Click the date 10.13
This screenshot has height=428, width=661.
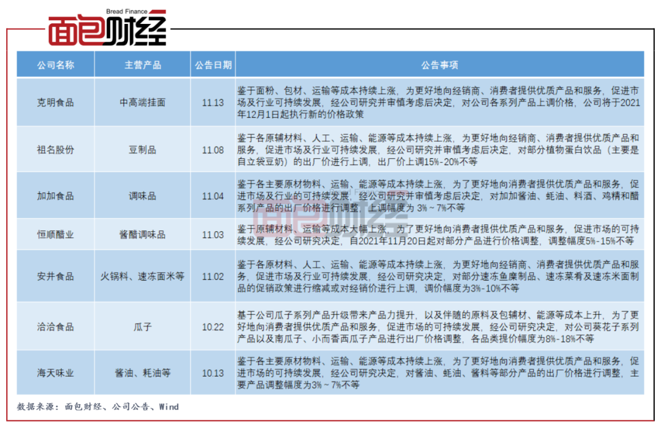[x=213, y=373]
